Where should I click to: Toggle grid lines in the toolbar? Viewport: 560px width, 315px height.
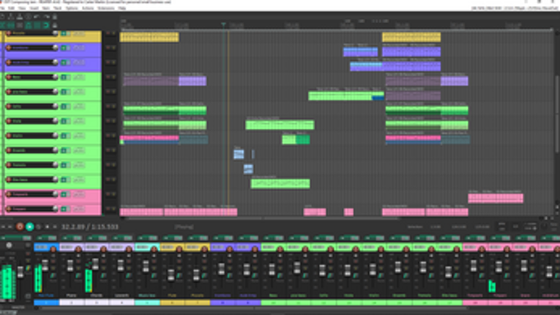point(37,26)
